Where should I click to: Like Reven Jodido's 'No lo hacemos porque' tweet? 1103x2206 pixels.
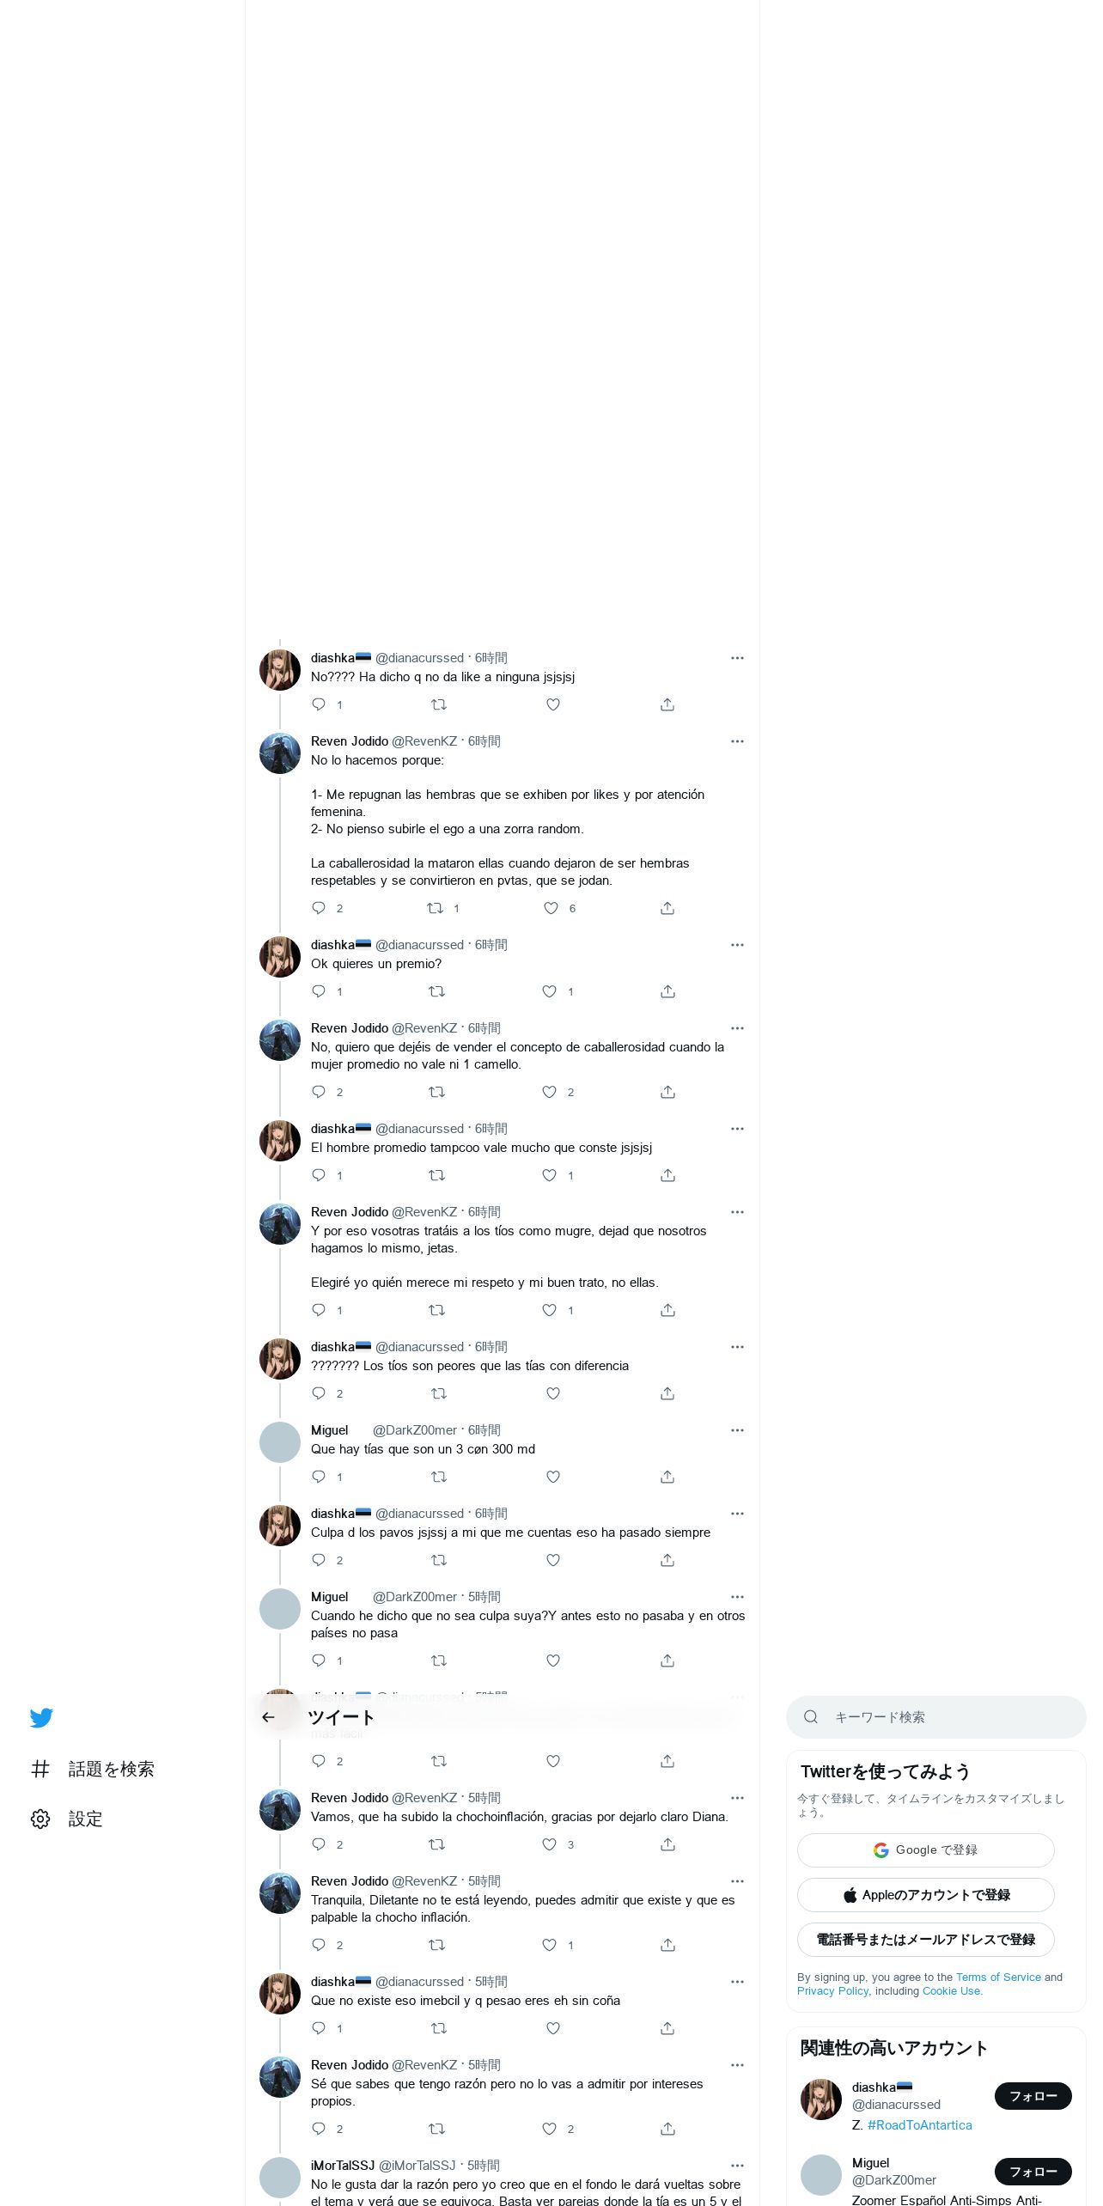tap(551, 908)
